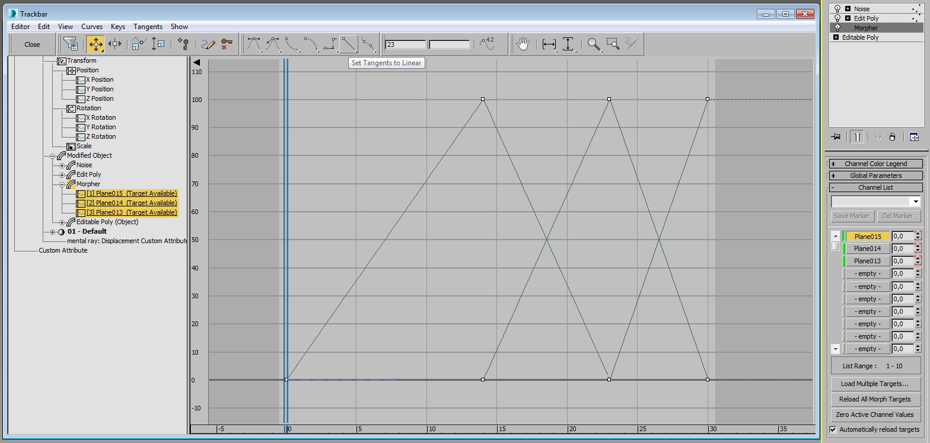The image size is (930, 443).
Task: Click the key frame input field
Action: pos(406,44)
